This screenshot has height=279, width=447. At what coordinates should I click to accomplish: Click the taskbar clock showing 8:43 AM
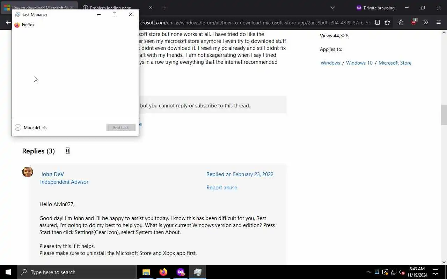(x=417, y=272)
